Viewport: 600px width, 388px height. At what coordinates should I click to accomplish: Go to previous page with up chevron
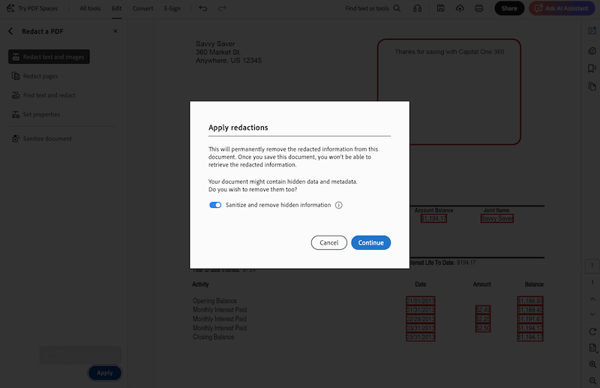tap(592, 299)
